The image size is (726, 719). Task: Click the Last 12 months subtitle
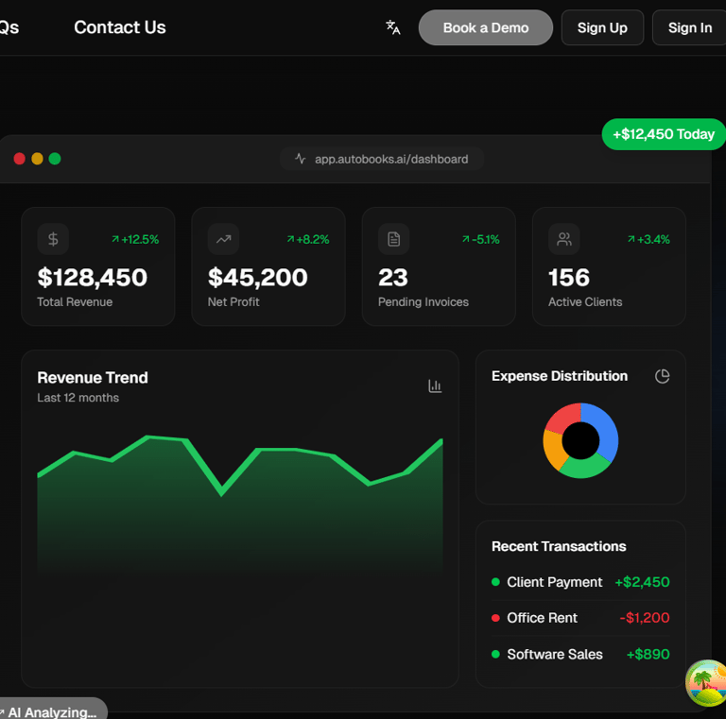78,398
